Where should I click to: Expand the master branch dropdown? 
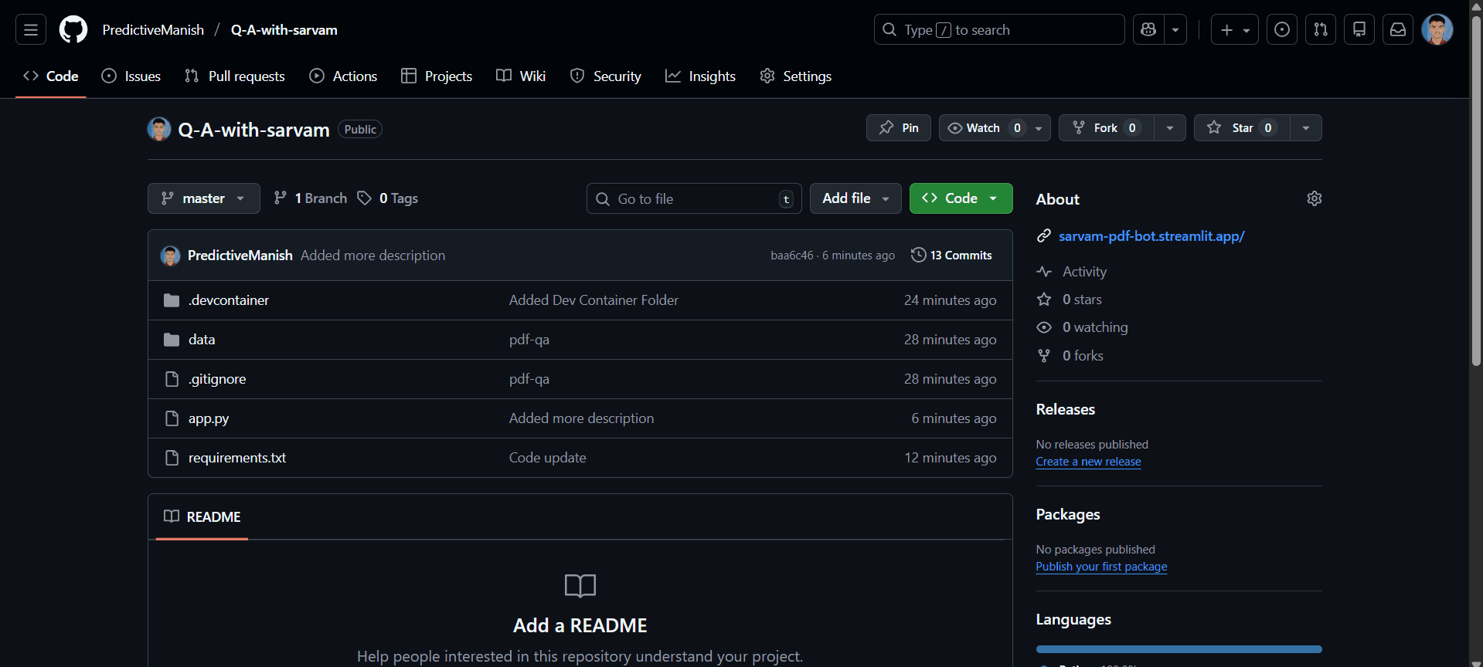coord(203,199)
